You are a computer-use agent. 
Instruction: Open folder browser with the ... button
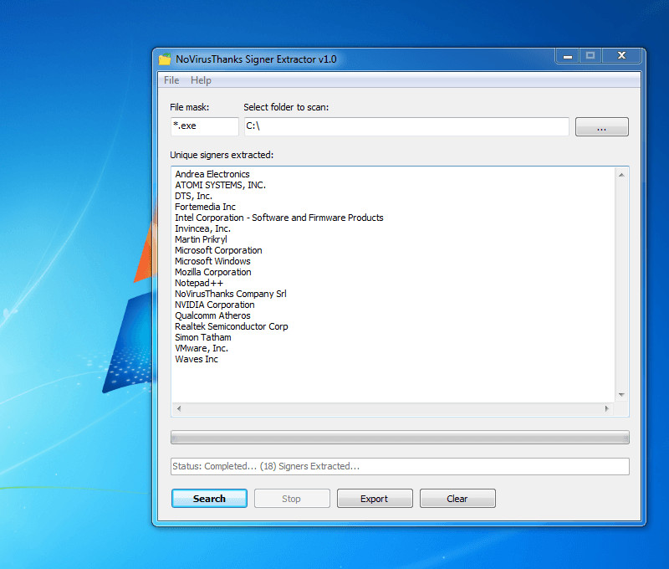click(601, 127)
